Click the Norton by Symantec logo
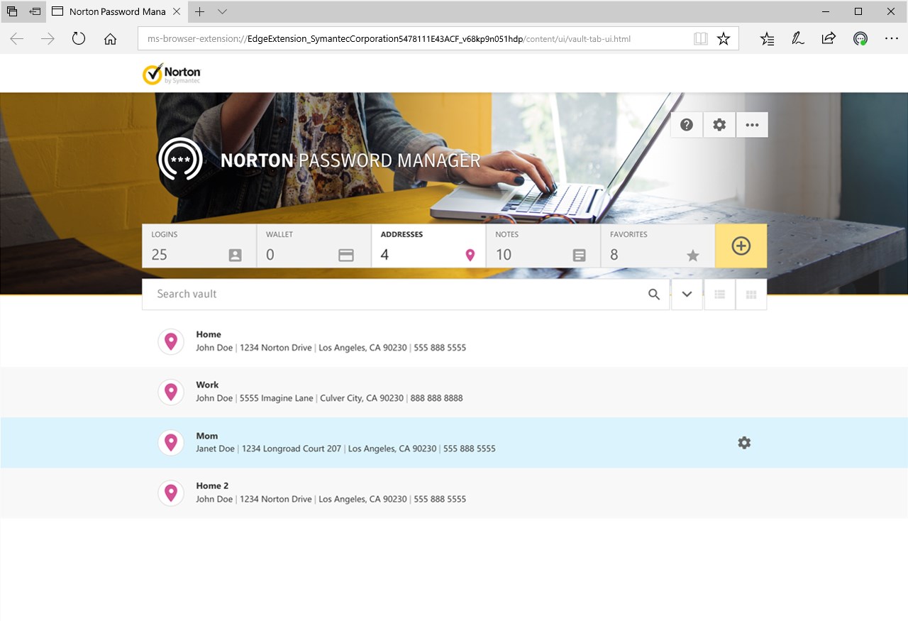The image size is (908, 621). (172, 74)
